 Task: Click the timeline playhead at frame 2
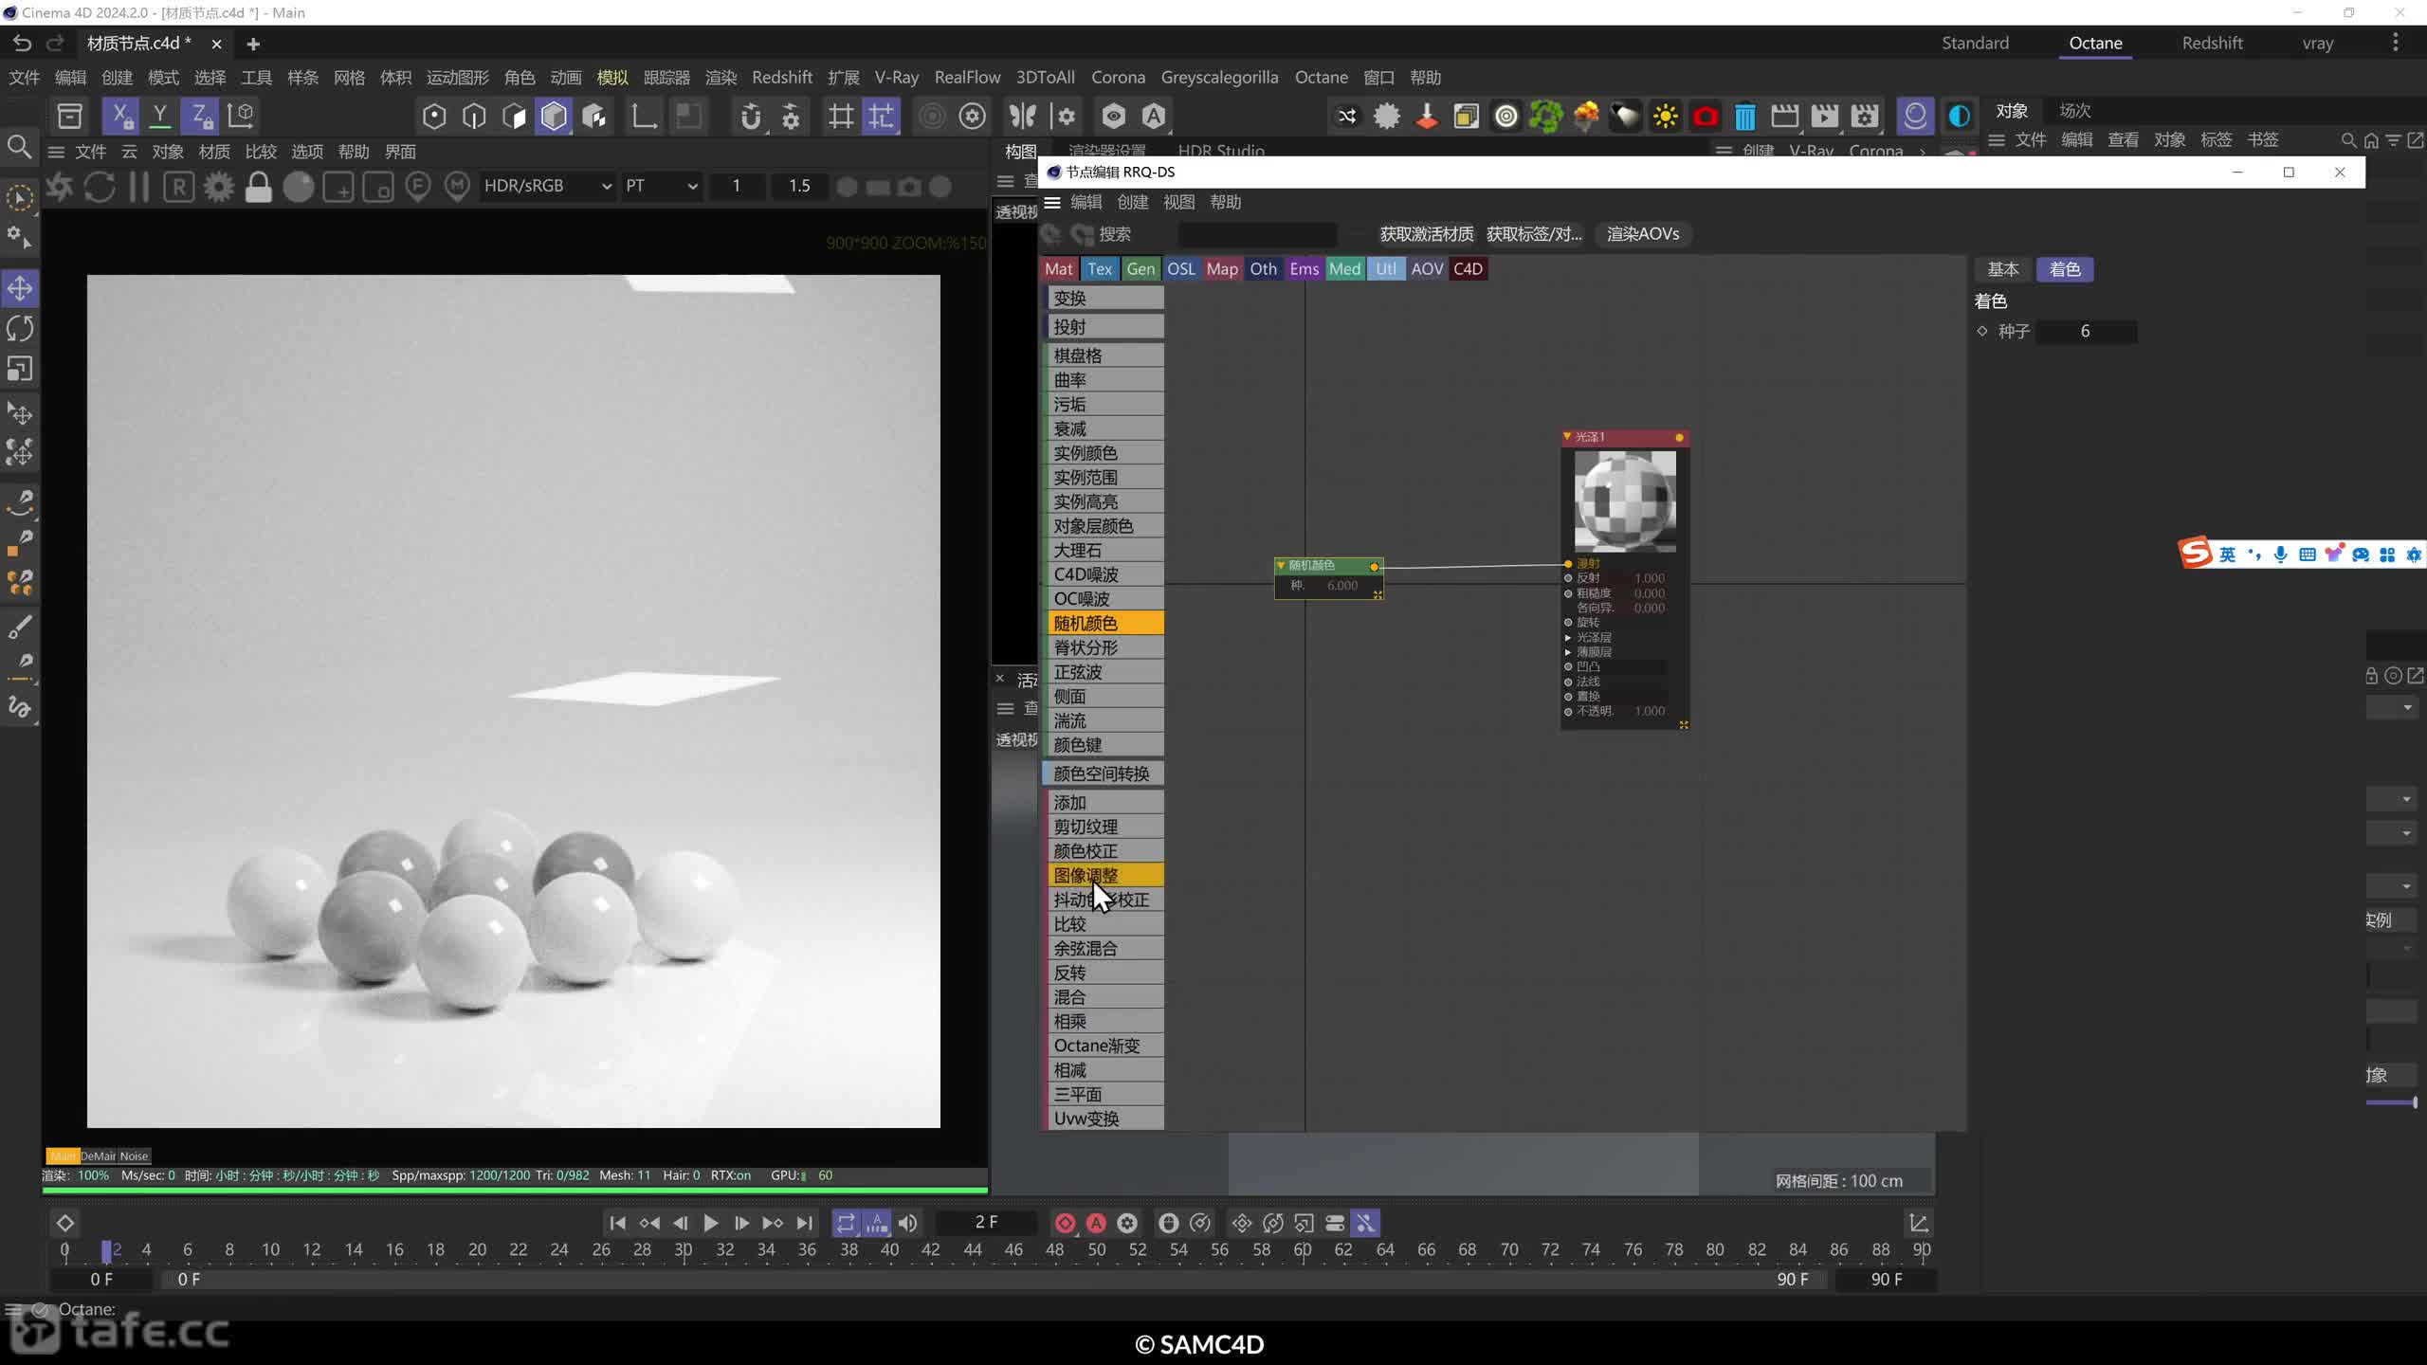pyautogui.click(x=107, y=1250)
